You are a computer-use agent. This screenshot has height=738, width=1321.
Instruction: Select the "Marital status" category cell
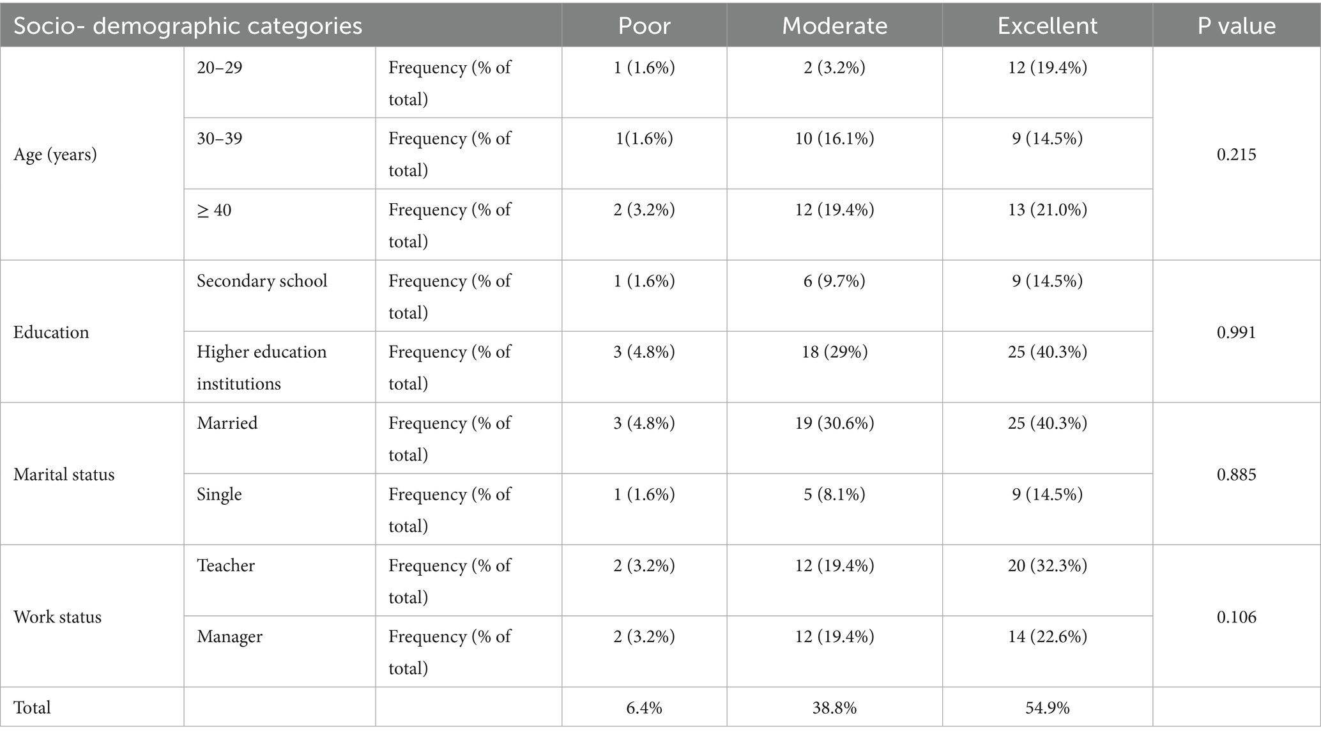tap(64, 475)
